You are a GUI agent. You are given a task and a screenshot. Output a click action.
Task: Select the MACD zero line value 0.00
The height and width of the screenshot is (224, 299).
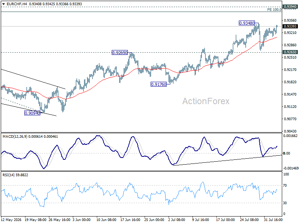click(287, 153)
